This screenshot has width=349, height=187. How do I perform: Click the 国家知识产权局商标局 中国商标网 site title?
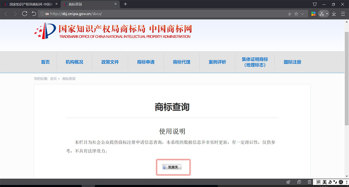point(125,29)
